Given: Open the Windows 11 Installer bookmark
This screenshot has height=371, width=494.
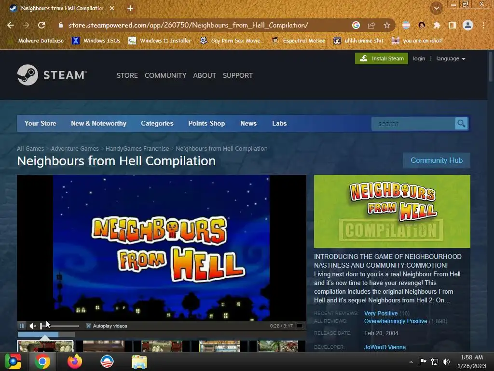Looking at the screenshot, I should 160,41.
